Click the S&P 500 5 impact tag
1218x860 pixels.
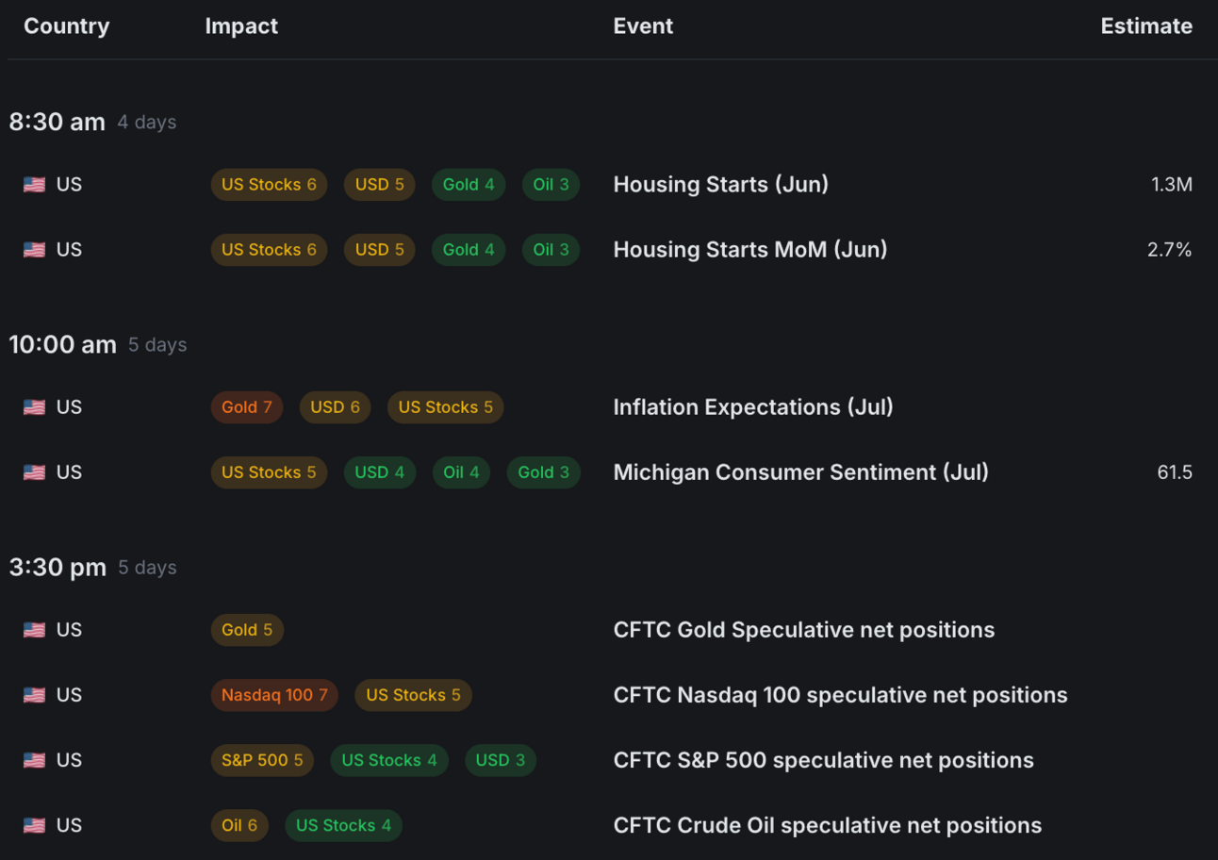[262, 760]
